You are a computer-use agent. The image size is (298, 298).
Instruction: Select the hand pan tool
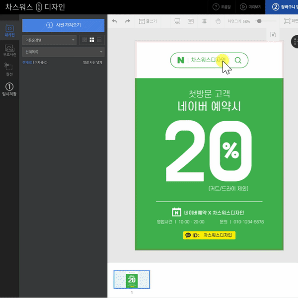point(218,21)
